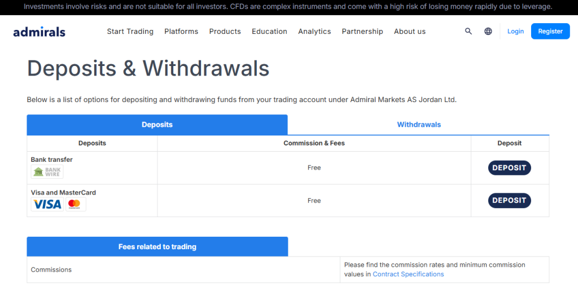Viewport: 578px width, 296px height.
Task: Open the Education menu
Action: click(269, 32)
